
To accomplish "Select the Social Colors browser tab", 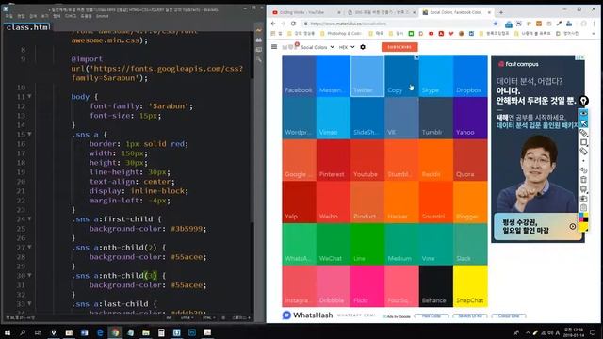I will click(456, 12).
